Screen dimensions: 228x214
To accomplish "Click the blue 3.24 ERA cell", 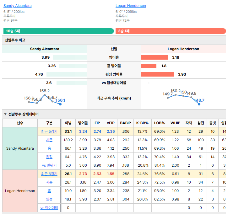I will [x=83, y=131].
